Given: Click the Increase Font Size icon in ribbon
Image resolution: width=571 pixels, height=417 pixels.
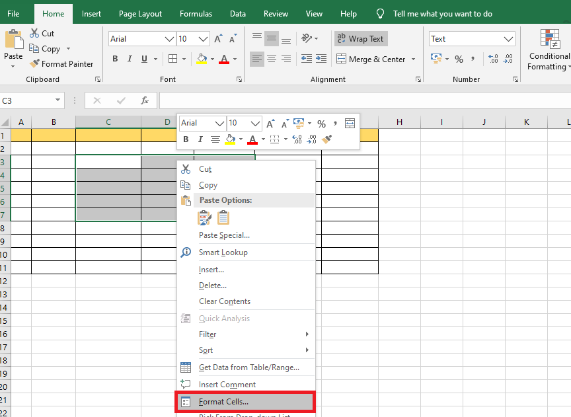Looking at the screenshot, I should pyautogui.click(x=217, y=39).
